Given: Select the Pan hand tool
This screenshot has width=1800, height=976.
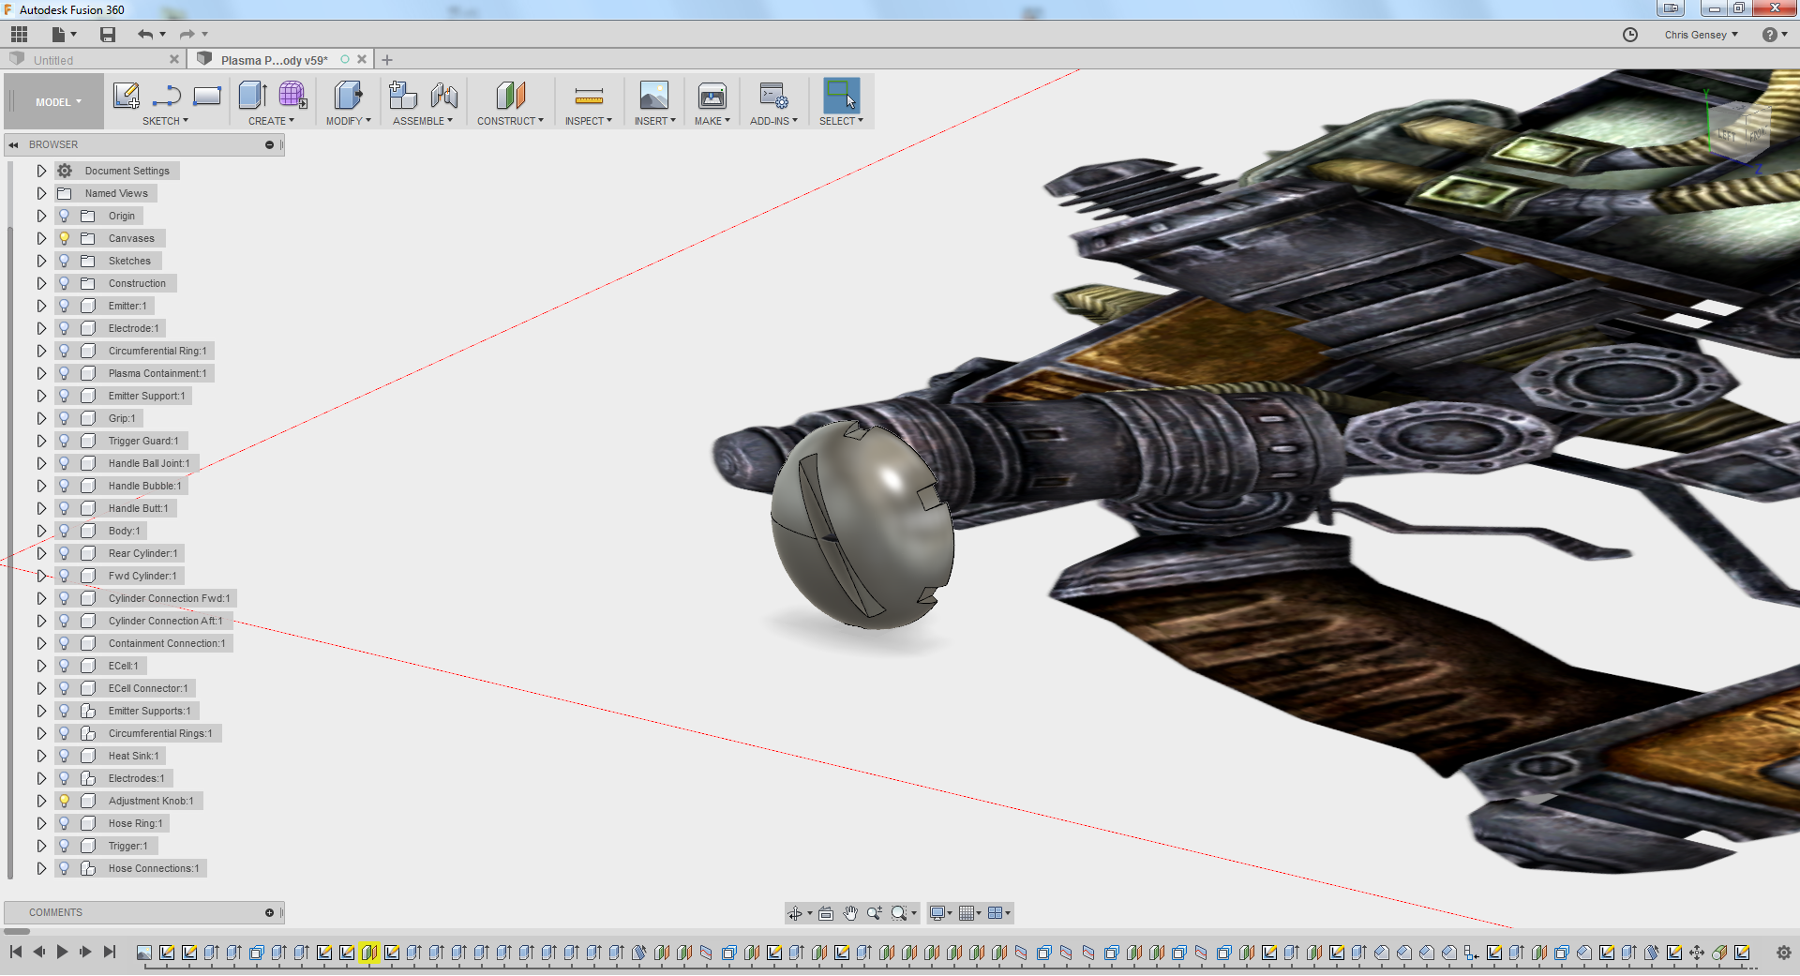Looking at the screenshot, I should tap(850, 913).
